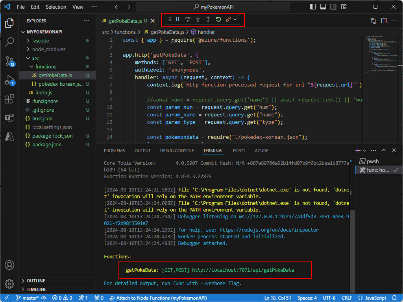The image size is (403, 302).
Task: Open the Extensions view
Action: (x=9, y=99)
